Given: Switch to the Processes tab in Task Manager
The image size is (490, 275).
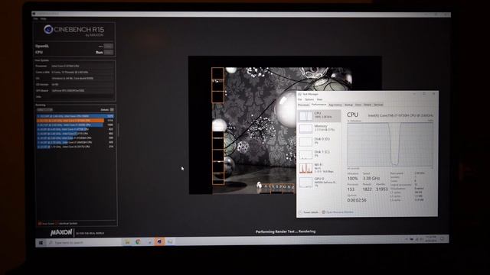Looking at the screenshot, I should point(303,105).
